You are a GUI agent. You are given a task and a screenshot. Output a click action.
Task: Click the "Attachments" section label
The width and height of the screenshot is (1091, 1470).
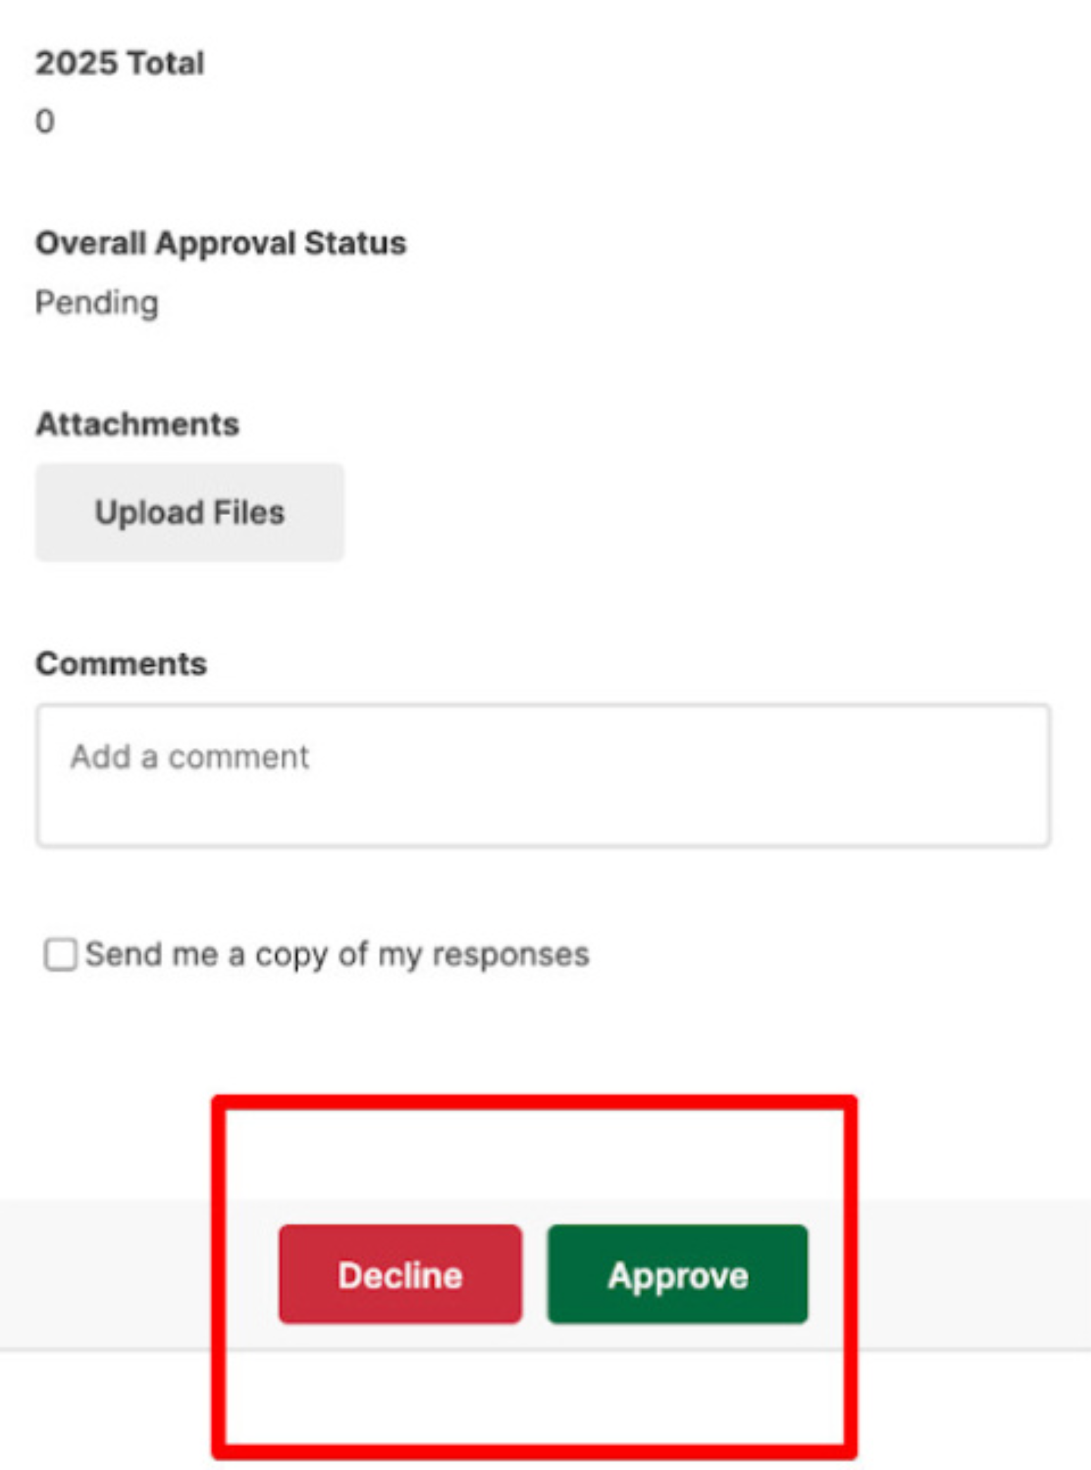click(137, 424)
